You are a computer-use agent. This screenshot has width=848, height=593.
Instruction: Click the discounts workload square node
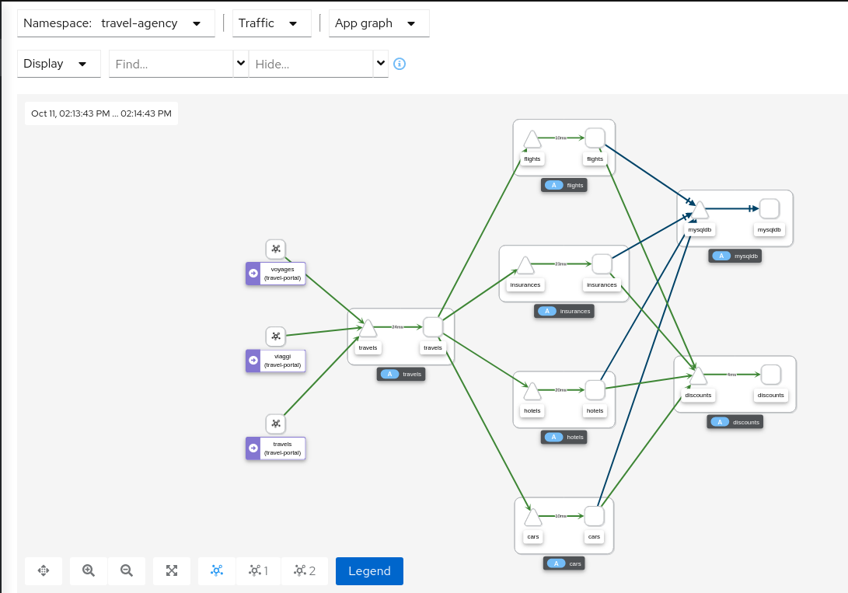pyautogui.click(x=771, y=374)
